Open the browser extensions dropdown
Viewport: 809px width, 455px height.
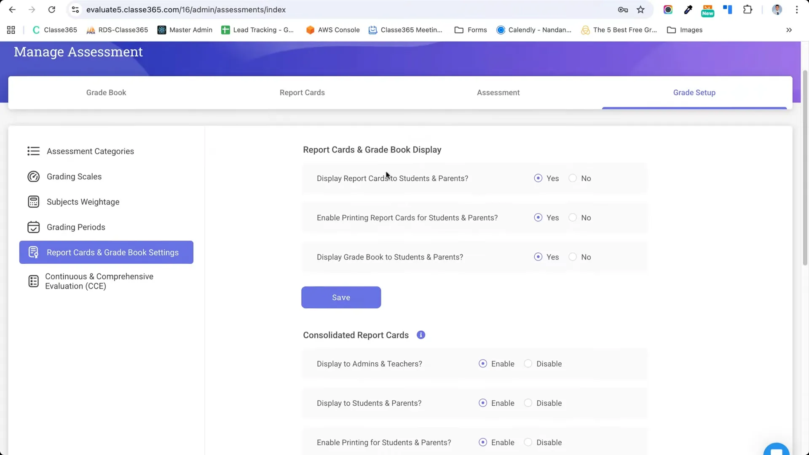coord(747,9)
